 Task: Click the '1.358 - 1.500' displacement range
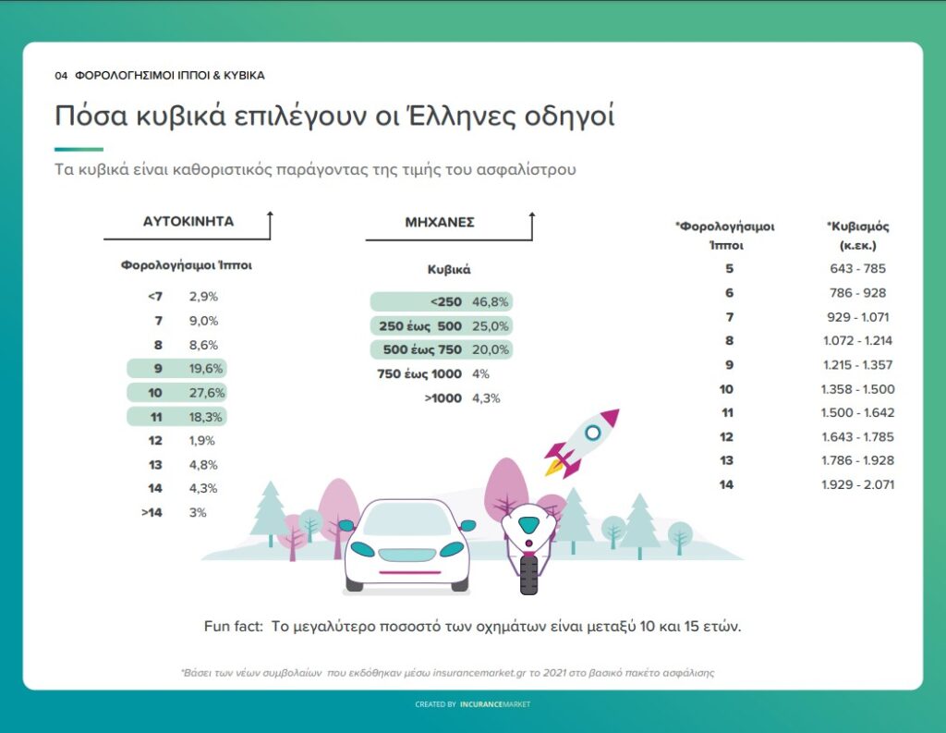[x=857, y=389]
